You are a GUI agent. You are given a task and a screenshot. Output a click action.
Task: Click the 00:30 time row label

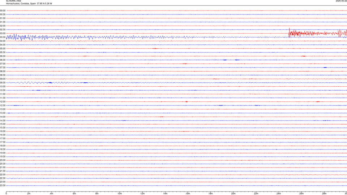pos(3,14)
